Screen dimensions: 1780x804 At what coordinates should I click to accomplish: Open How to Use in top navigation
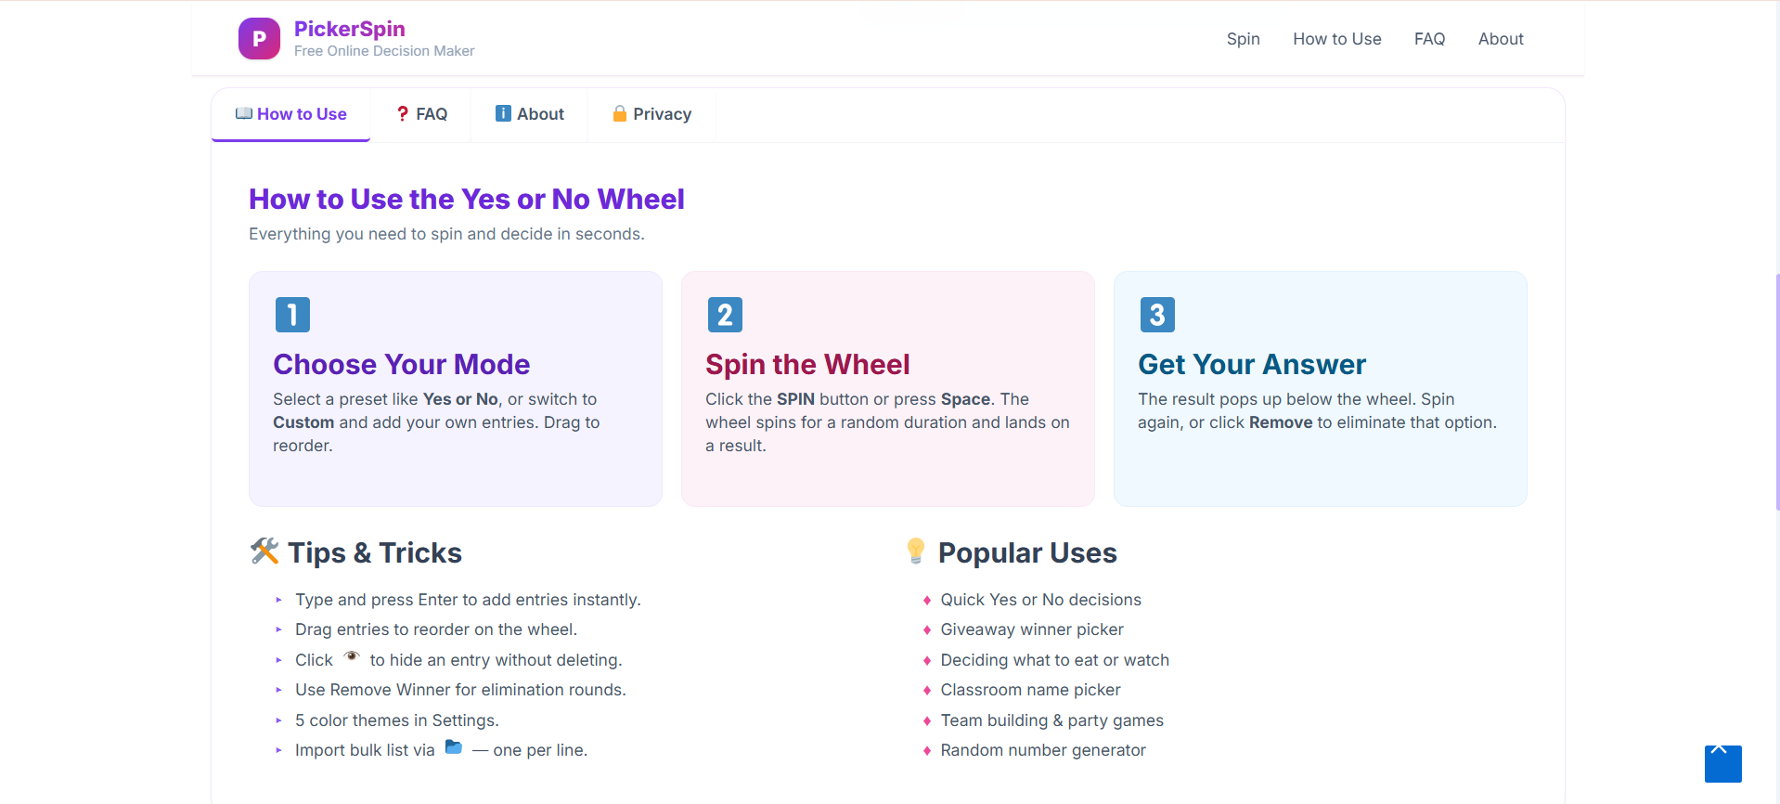click(1337, 39)
